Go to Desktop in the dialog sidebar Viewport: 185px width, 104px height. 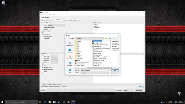click(x=70, y=51)
